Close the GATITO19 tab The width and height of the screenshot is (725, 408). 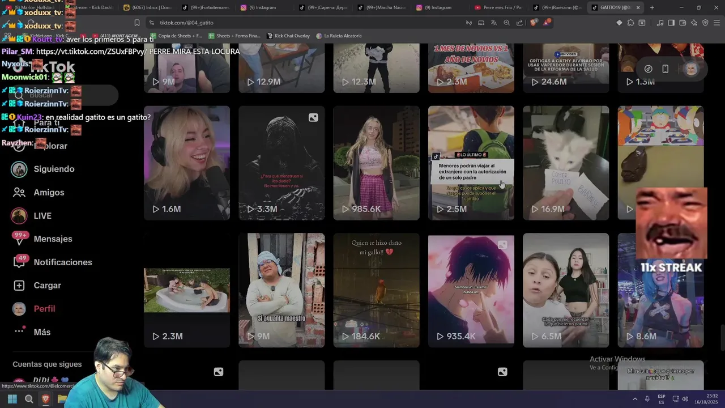coord(638,7)
